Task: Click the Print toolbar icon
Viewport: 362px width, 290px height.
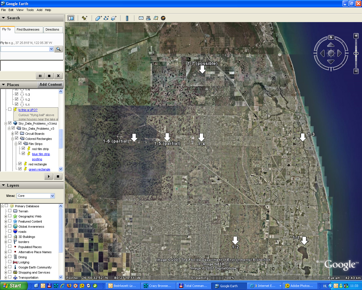Action: [148, 18]
